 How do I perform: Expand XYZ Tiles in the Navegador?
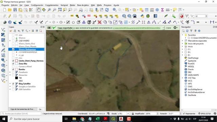pos(182,78)
